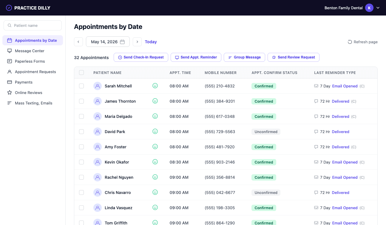Click David Park's avatar icon

98,132
